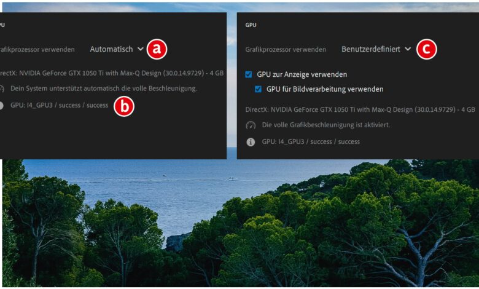Image resolution: width=479 pixels, height=289 pixels.
Task: Click the DirectX NVIDIA line in left panel
Action: tap(112, 73)
